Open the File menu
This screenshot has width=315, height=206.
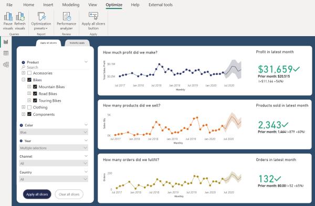click(9, 5)
